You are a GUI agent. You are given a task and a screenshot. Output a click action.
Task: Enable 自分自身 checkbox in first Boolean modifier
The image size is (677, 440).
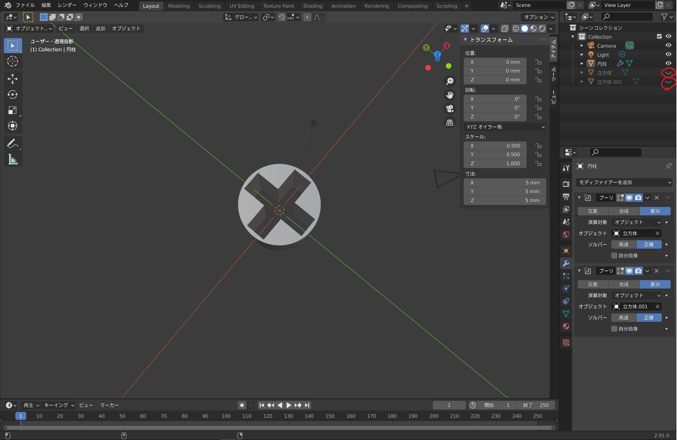(614, 256)
